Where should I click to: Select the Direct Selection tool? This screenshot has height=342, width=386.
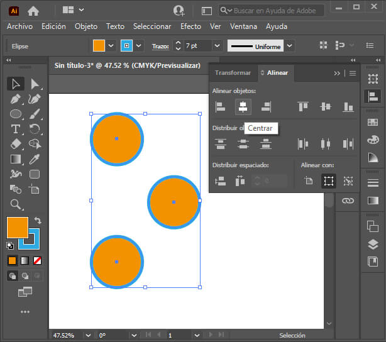point(35,84)
